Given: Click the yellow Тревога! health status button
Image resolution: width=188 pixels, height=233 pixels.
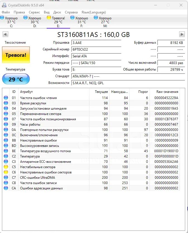Looking at the screenshot, I should tap(16, 55).
